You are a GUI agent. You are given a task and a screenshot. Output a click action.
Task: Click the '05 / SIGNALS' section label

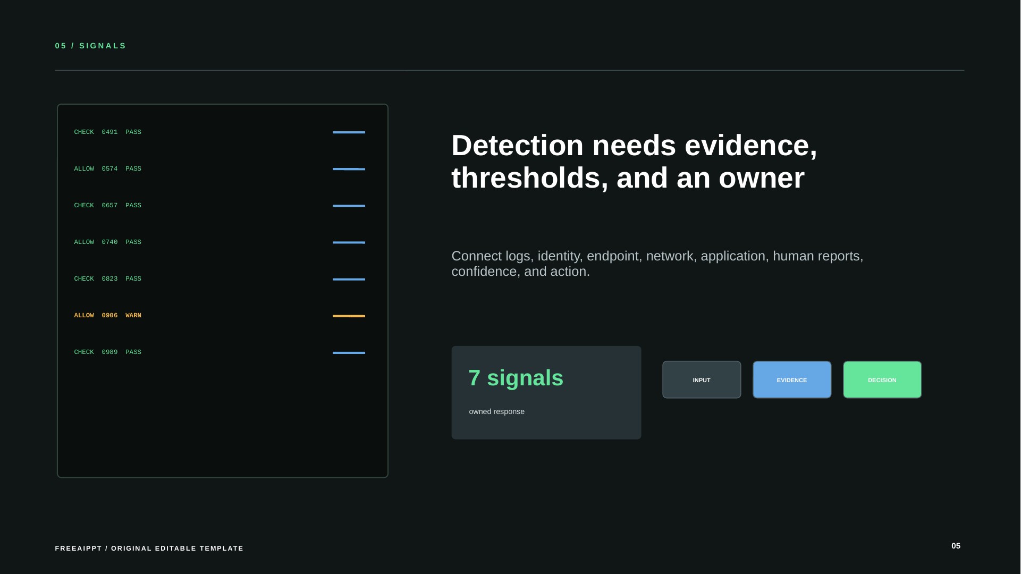pos(90,46)
